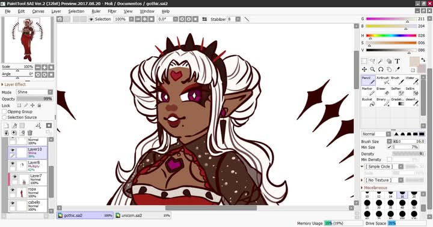Click the navigator Scale minus button
Screen dimensions: 433x227
click(37, 67)
